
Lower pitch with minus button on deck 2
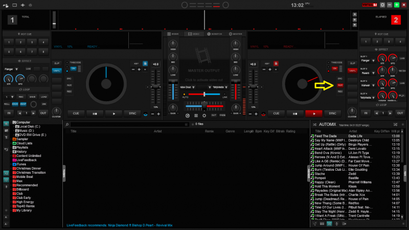click(250, 114)
